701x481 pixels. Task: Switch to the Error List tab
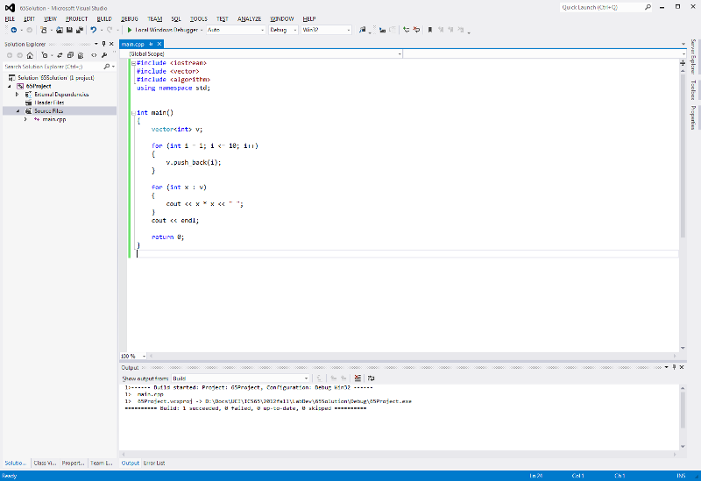(x=155, y=463)
